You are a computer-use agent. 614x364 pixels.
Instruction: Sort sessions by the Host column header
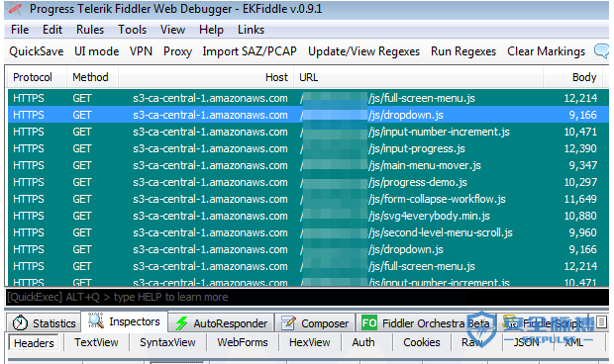tap(206, 77)
